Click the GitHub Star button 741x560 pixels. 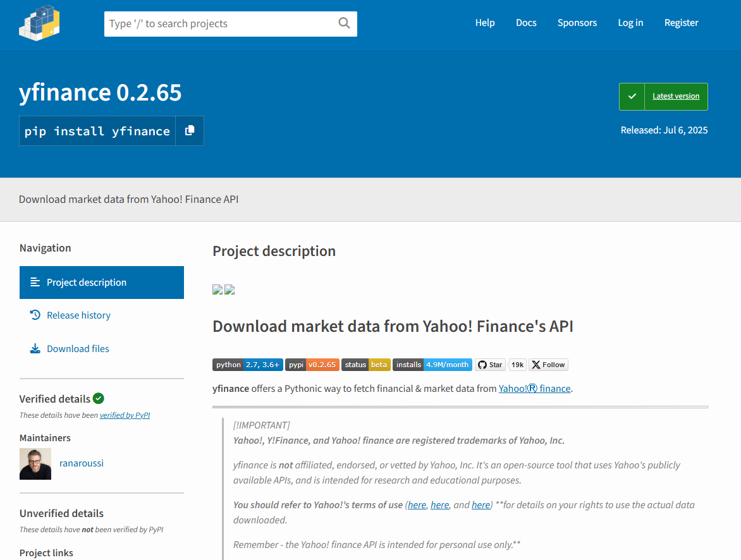click(x=490, y=365)
